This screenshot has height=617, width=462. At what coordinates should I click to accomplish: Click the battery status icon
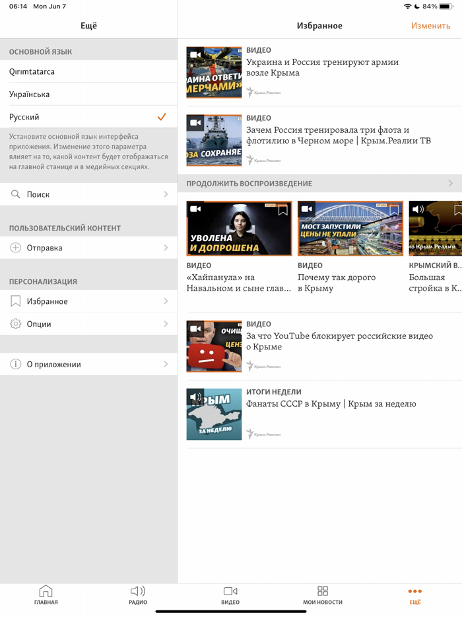446,7
